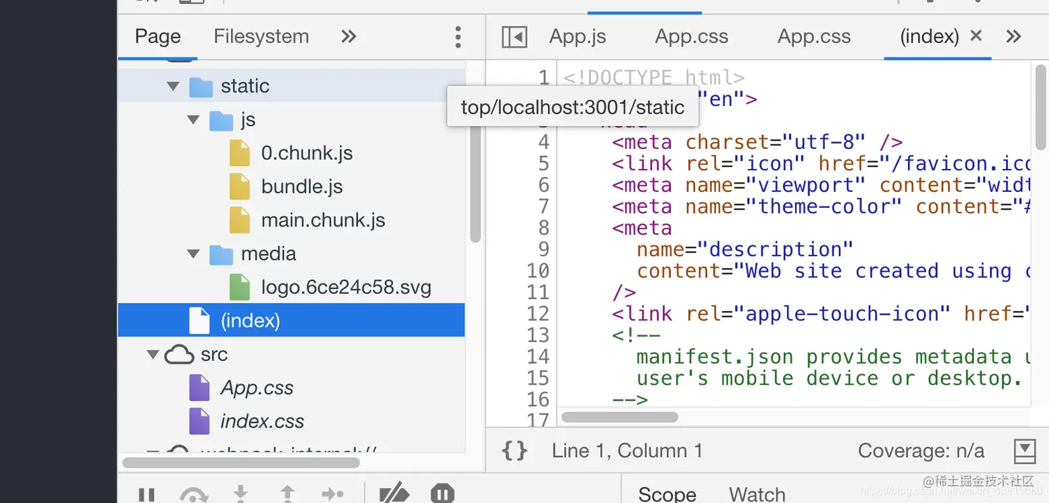Click the green svg file icon

pos(239,287)
